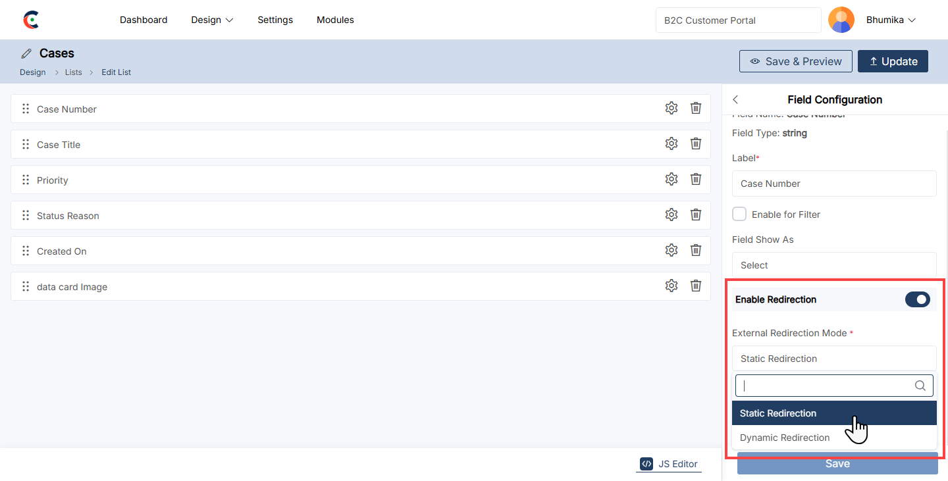This screenshot has height=481, width=948.
Task: Choose Dynamic Redirection option
Action: [x=785, y=438]
